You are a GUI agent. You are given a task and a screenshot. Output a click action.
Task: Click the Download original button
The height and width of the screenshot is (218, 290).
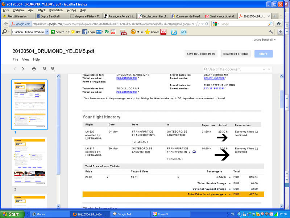pyautogui.click(x=236, y=54)
